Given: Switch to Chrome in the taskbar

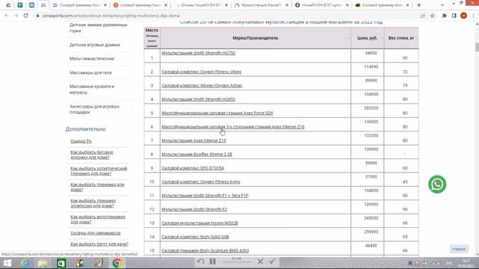Looking at the screenshot, I should (x=117, y=263).
